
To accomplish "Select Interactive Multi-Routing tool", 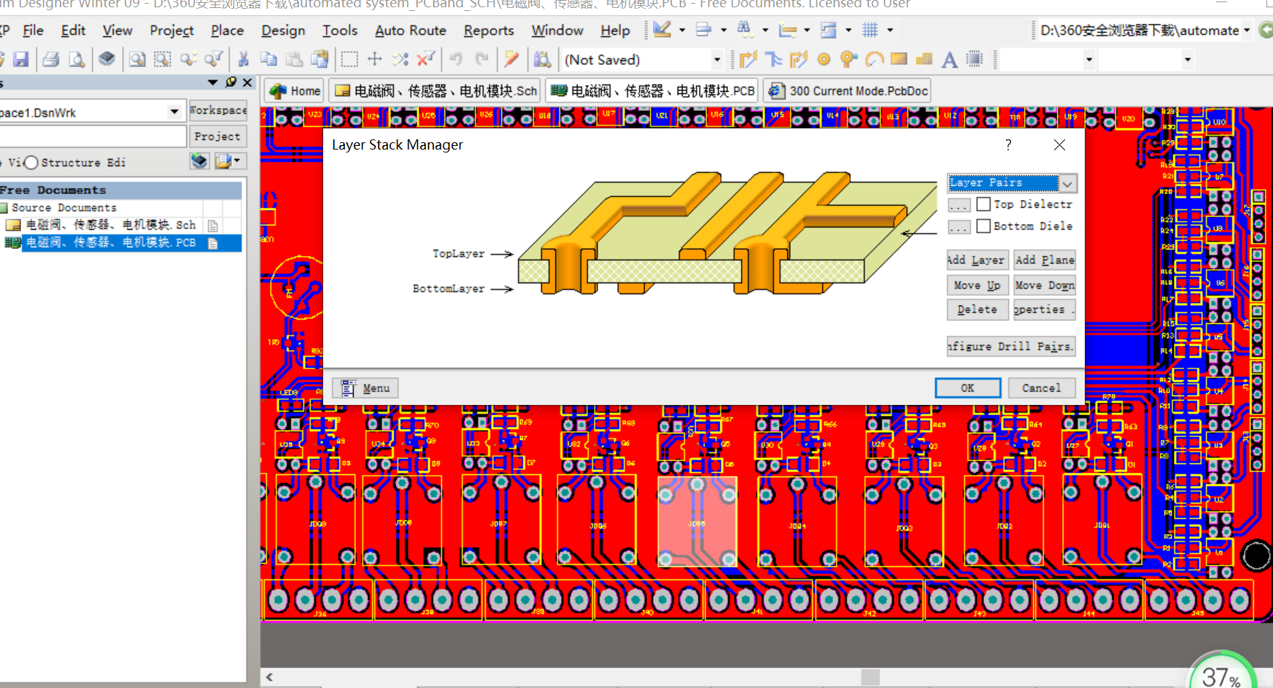I will tap(774, 59).
